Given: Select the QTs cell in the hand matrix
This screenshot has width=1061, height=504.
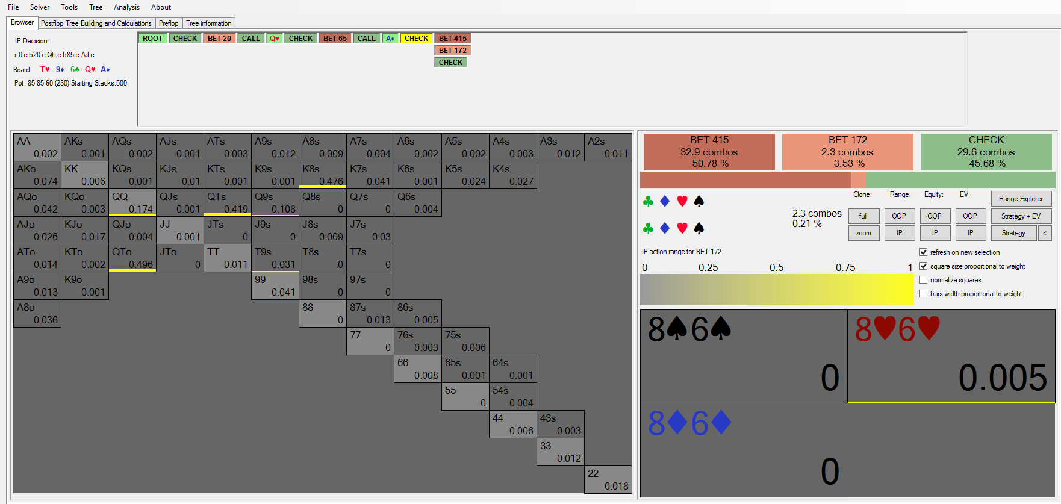Looking at the screenshot, I should (228, 203).
